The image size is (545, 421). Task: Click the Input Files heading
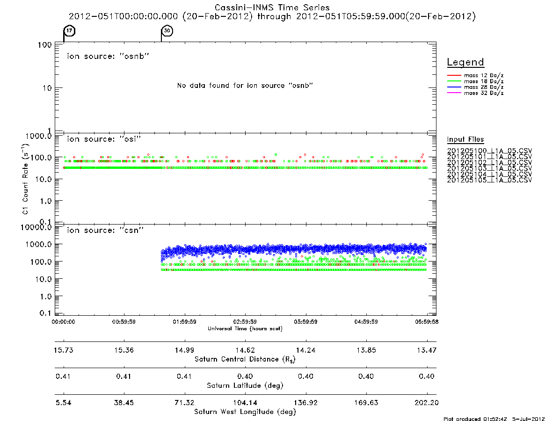tap(465, 139)
